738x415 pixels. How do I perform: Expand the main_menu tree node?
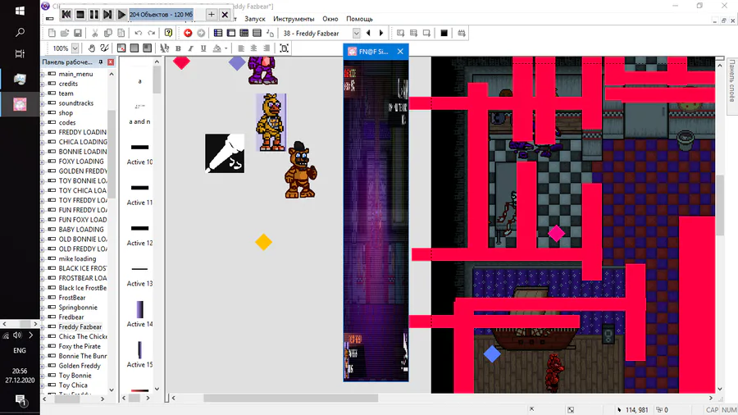pyautogui.click(x=43, y=75)
